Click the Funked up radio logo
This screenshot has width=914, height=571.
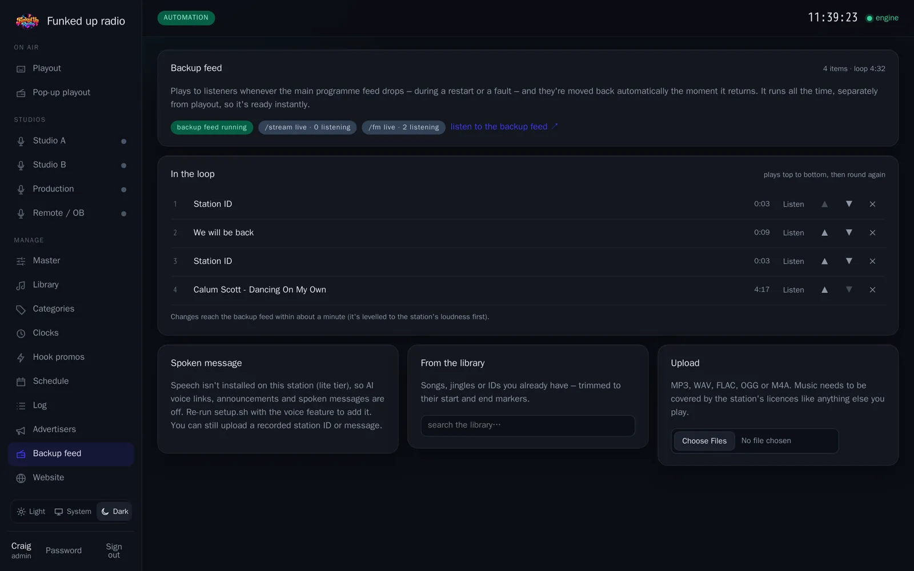[27, 22]
